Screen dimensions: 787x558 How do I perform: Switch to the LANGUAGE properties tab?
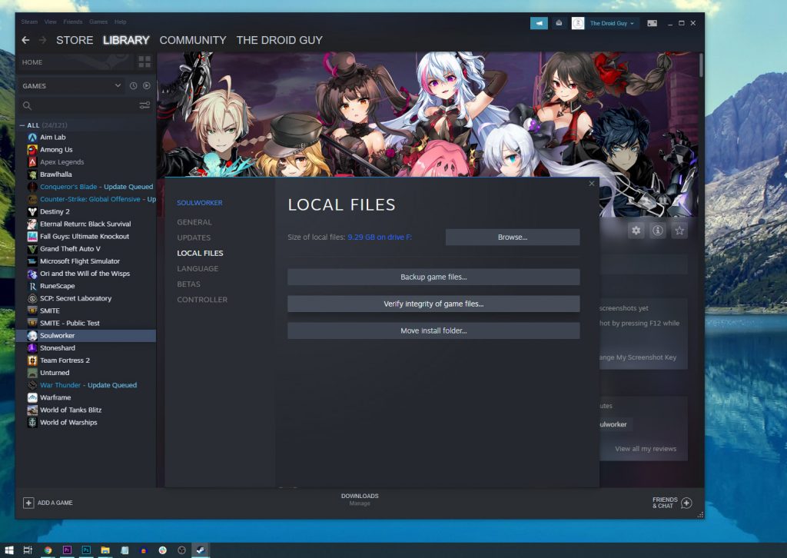click(x=198, y=269)
